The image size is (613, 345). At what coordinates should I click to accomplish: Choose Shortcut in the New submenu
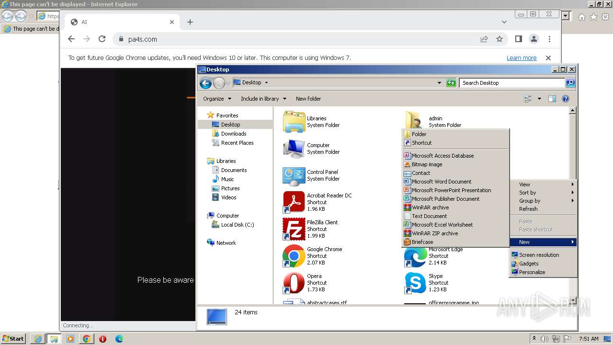[455, 143]
